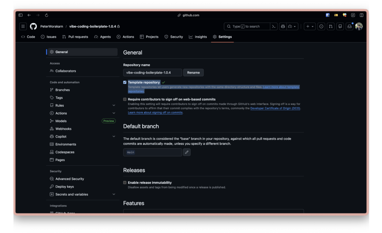Screen dimensions: 382x233
Task: Switch to the Actions tab
Action: tap(125, 37)
